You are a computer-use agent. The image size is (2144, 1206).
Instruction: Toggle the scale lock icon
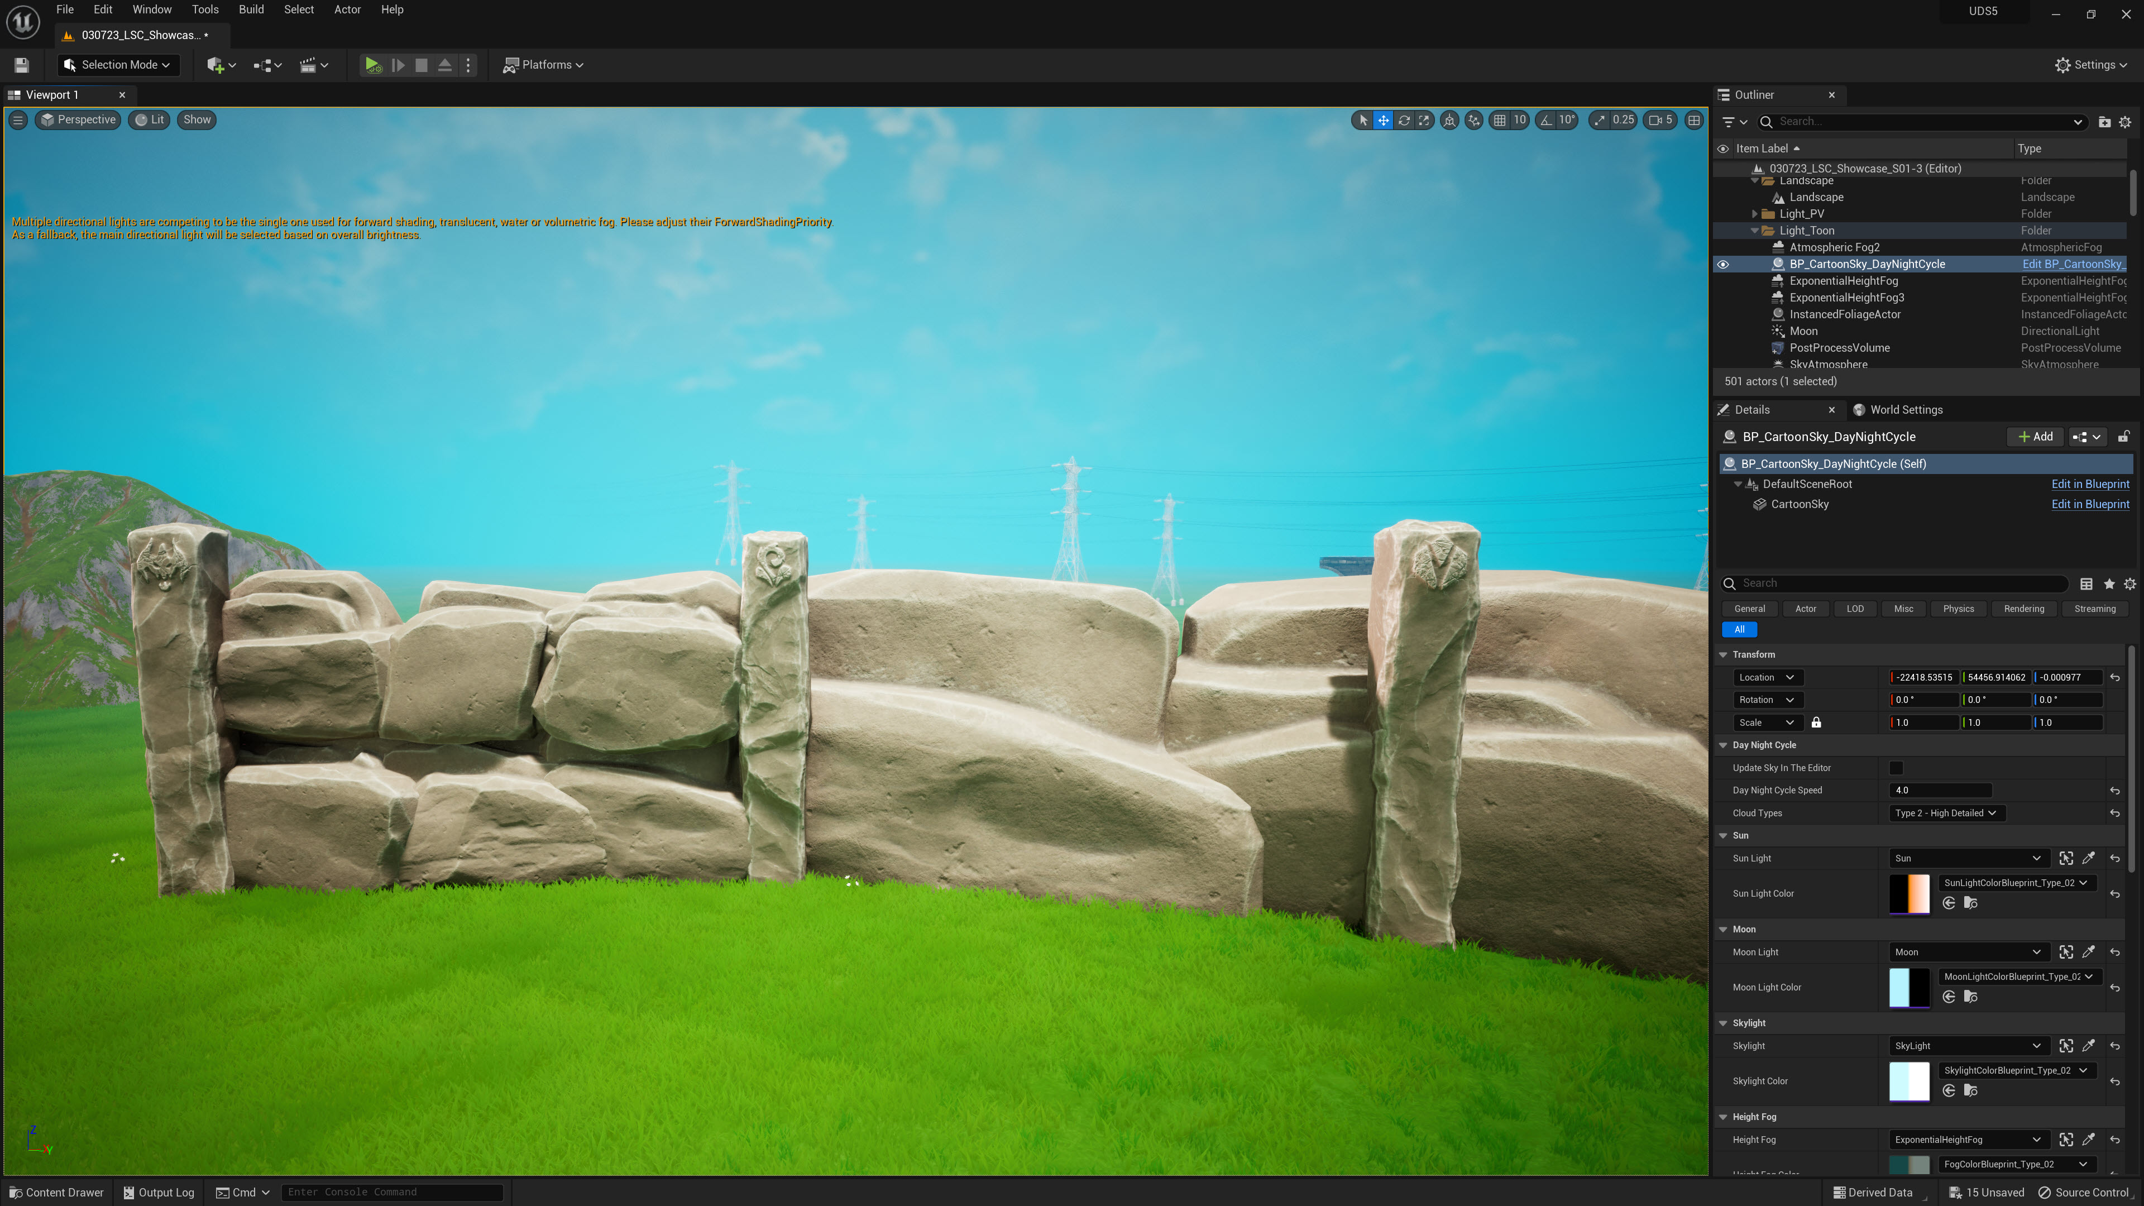(1816, 722)
